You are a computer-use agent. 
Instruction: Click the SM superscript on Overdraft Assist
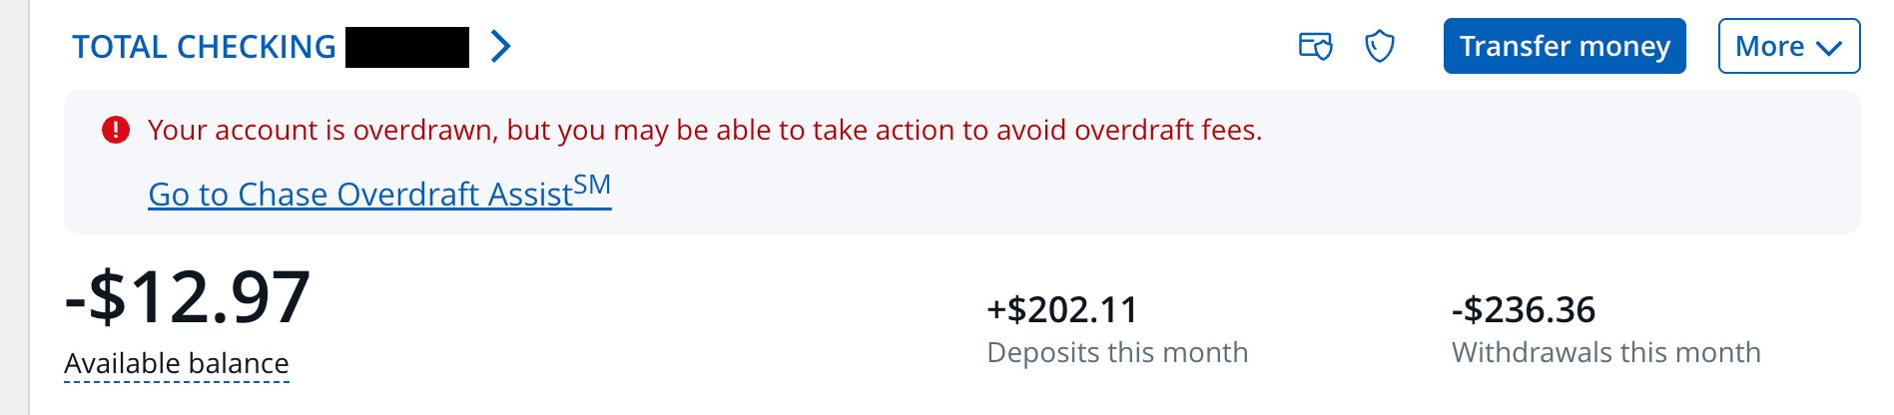592,185
